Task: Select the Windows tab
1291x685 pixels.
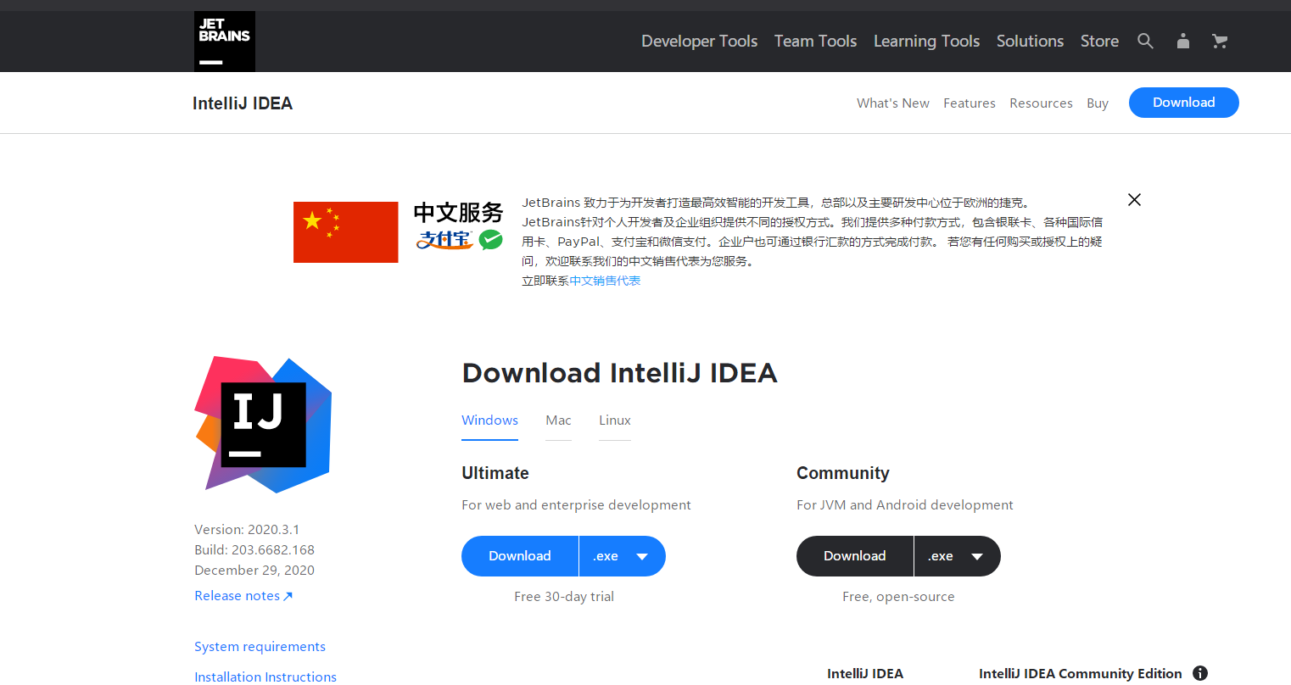Action: 489,420
